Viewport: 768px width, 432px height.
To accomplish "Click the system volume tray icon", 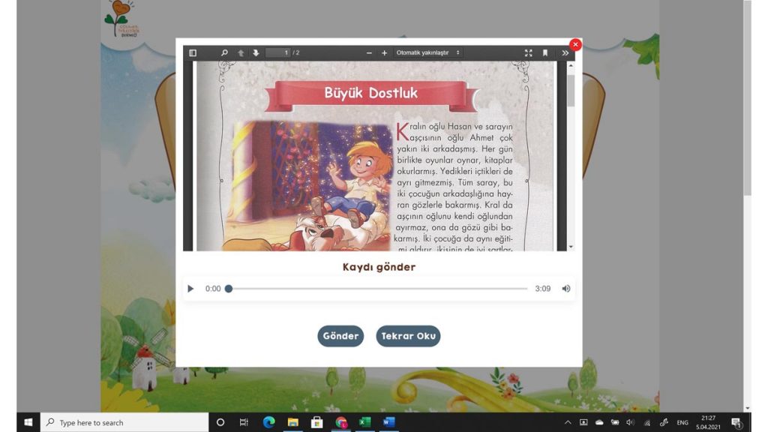I will coord(630,422).
